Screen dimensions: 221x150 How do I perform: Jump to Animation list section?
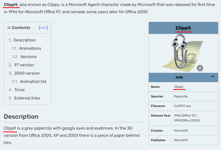(33, 82)
